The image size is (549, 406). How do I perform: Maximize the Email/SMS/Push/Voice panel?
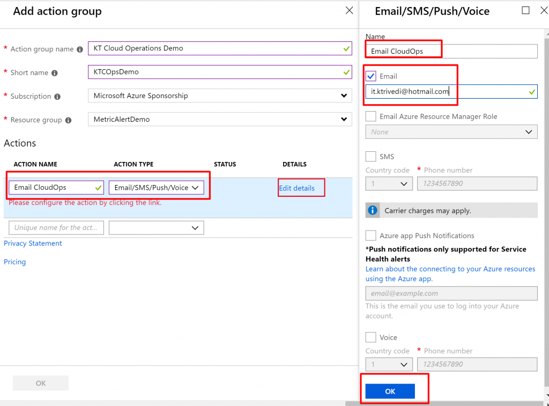point(525,11)
